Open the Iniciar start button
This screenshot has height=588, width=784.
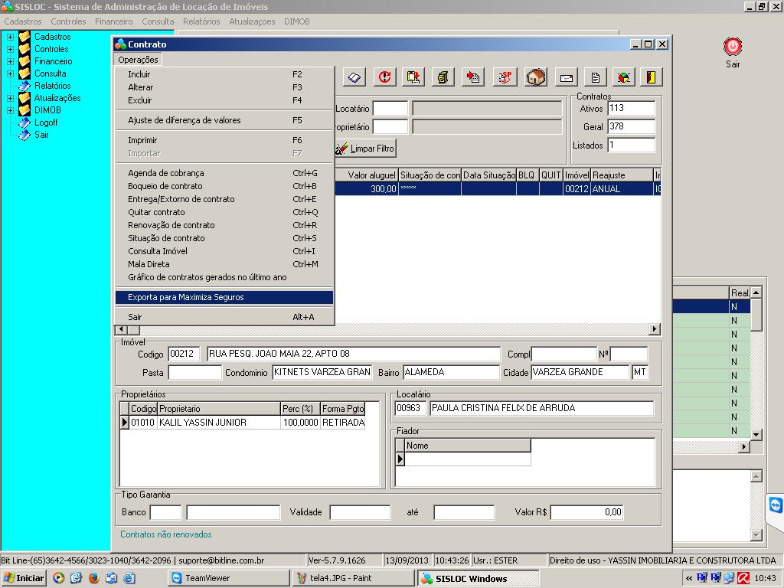[24, 578]
